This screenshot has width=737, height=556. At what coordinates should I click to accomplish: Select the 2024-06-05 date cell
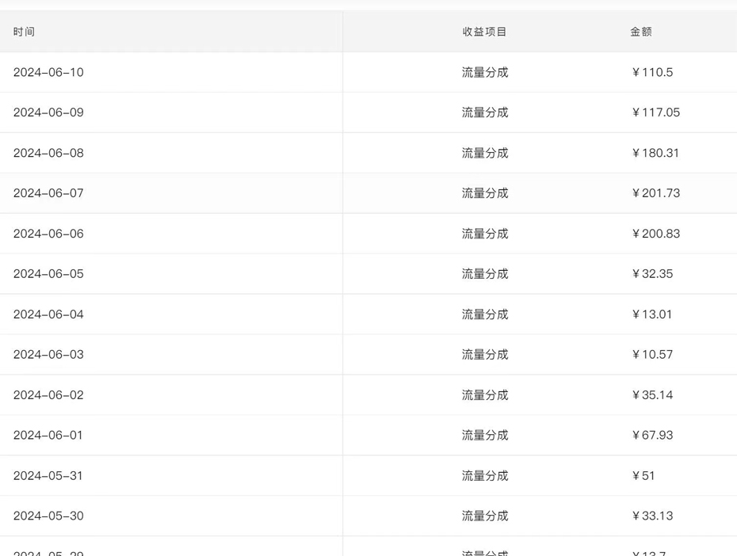coord(48,274)
